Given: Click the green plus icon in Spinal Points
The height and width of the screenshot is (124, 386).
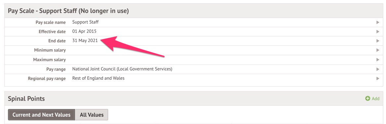Looking at the screenshot, I should click(x=367, y=98).
